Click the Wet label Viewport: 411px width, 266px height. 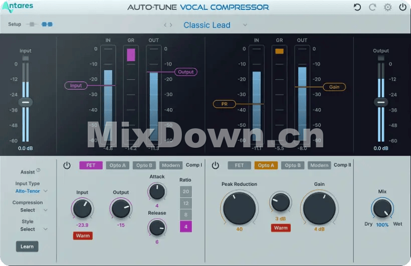click(397, 224)
